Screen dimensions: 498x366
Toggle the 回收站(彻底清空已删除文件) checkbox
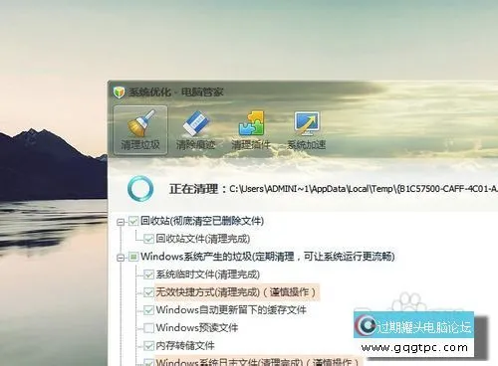133,221
